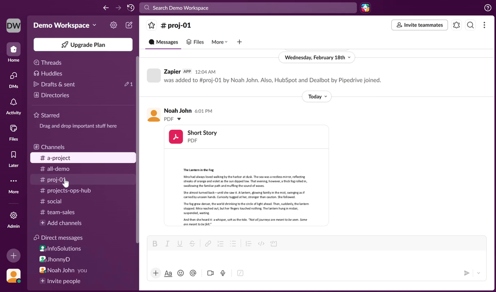This screenshot has height=292, width=496.
Task: Toggle text formatting toolbar visibility
Action: click(x=168, y=273)
